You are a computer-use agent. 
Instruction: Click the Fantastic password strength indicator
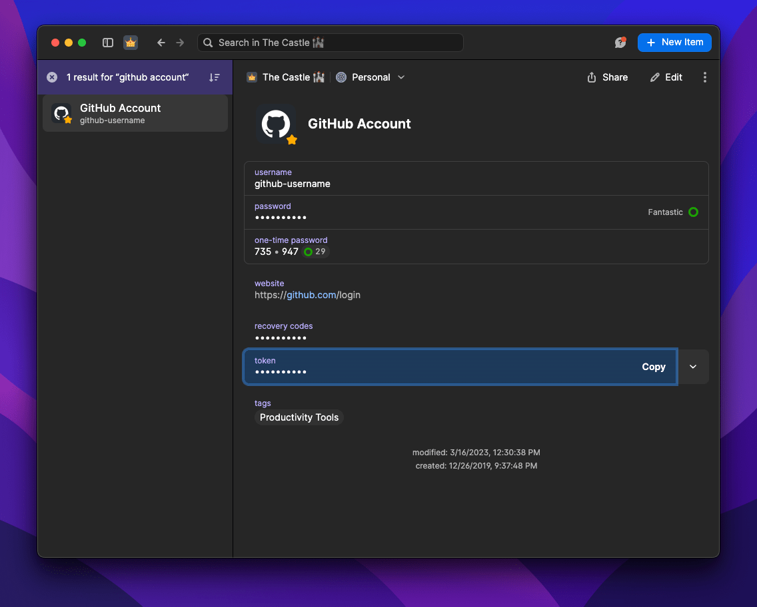673,212
